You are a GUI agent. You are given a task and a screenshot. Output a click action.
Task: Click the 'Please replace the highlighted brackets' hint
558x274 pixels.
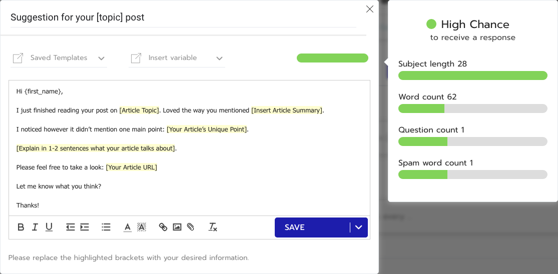pyautogui.click(x=129, y=257)
